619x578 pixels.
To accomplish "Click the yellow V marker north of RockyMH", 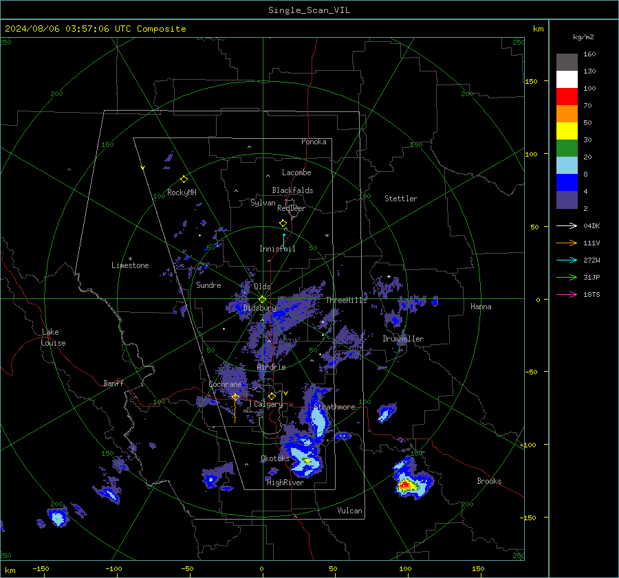I will point(143,168).
